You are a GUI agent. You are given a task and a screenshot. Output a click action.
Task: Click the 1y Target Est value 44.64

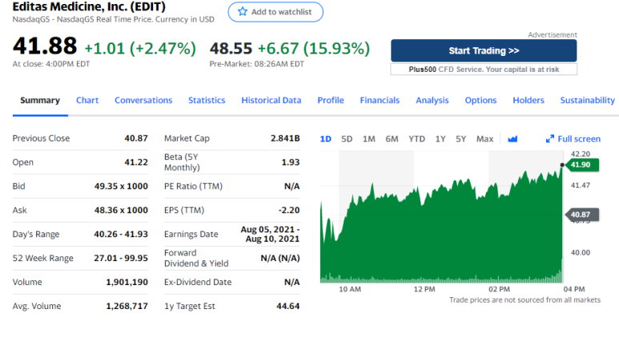pos(288,307)
